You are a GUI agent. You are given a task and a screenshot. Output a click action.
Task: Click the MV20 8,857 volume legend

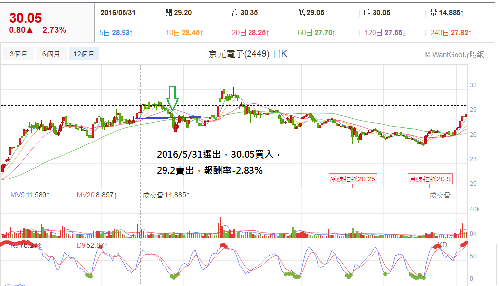97,195
